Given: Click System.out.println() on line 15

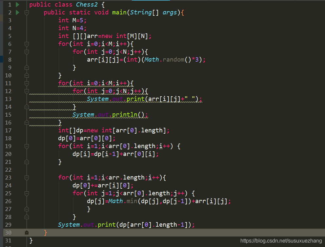Looking at the screenshot, I should (110, 115).
